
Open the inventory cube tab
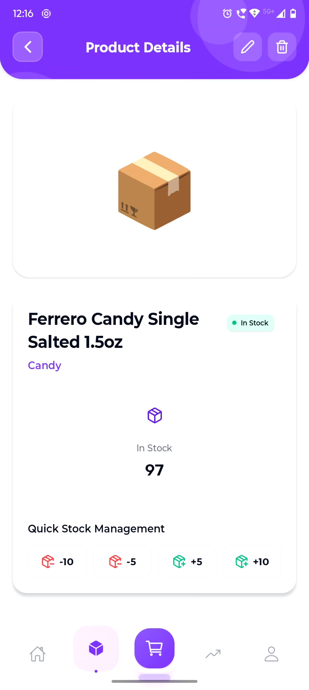96,648
